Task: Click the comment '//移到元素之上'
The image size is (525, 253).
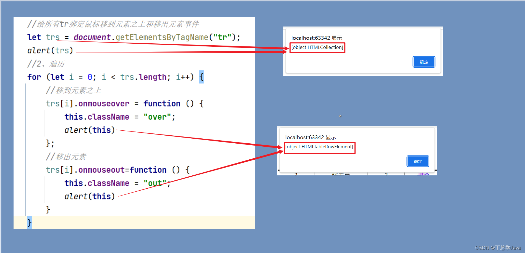Action: [73, 90]
